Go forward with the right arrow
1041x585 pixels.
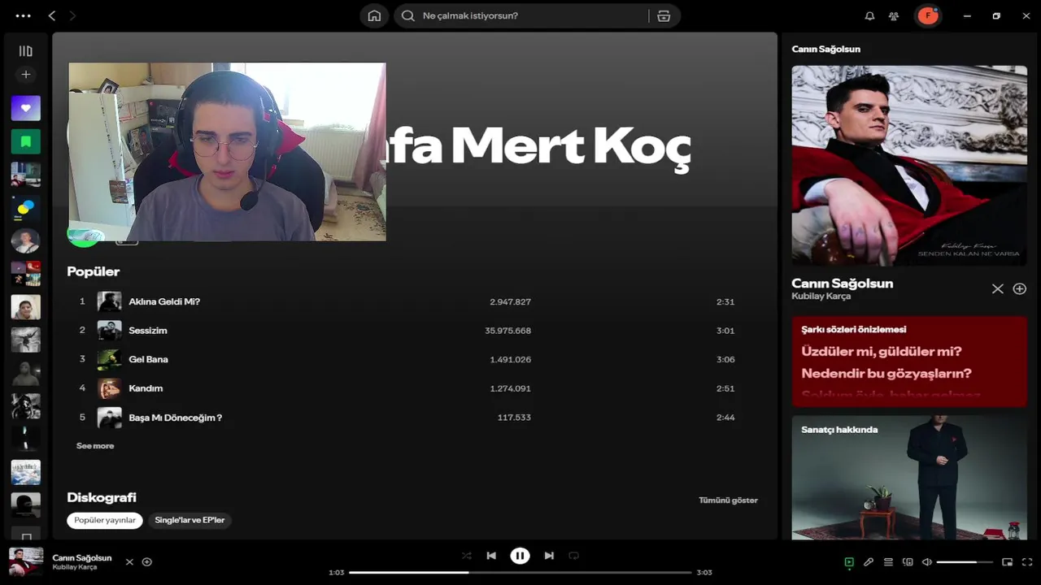[72, 15]
